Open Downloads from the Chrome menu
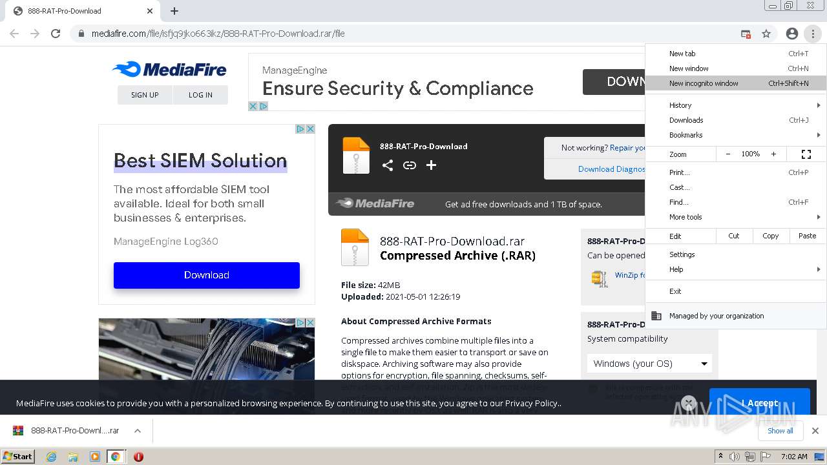This screenshot has width=827, height=465. (735, 120)
